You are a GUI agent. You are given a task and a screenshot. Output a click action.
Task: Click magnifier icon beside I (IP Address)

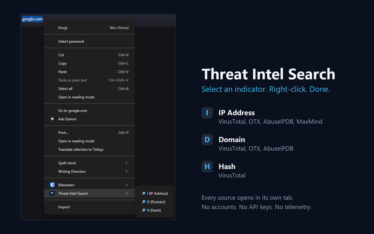[x=143, y=193]
